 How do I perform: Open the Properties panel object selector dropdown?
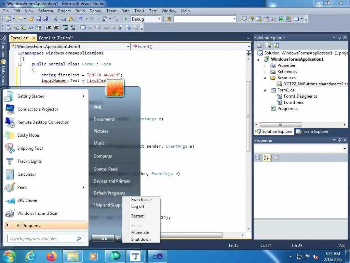tap(345, 149)
